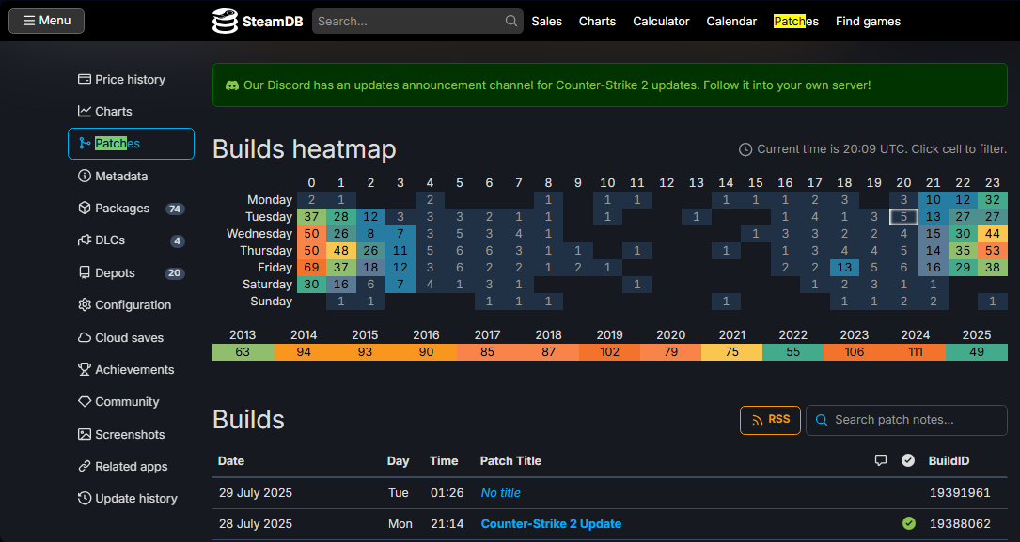
Task: Click green verified check on 28 July row
Action: (909, 523)
